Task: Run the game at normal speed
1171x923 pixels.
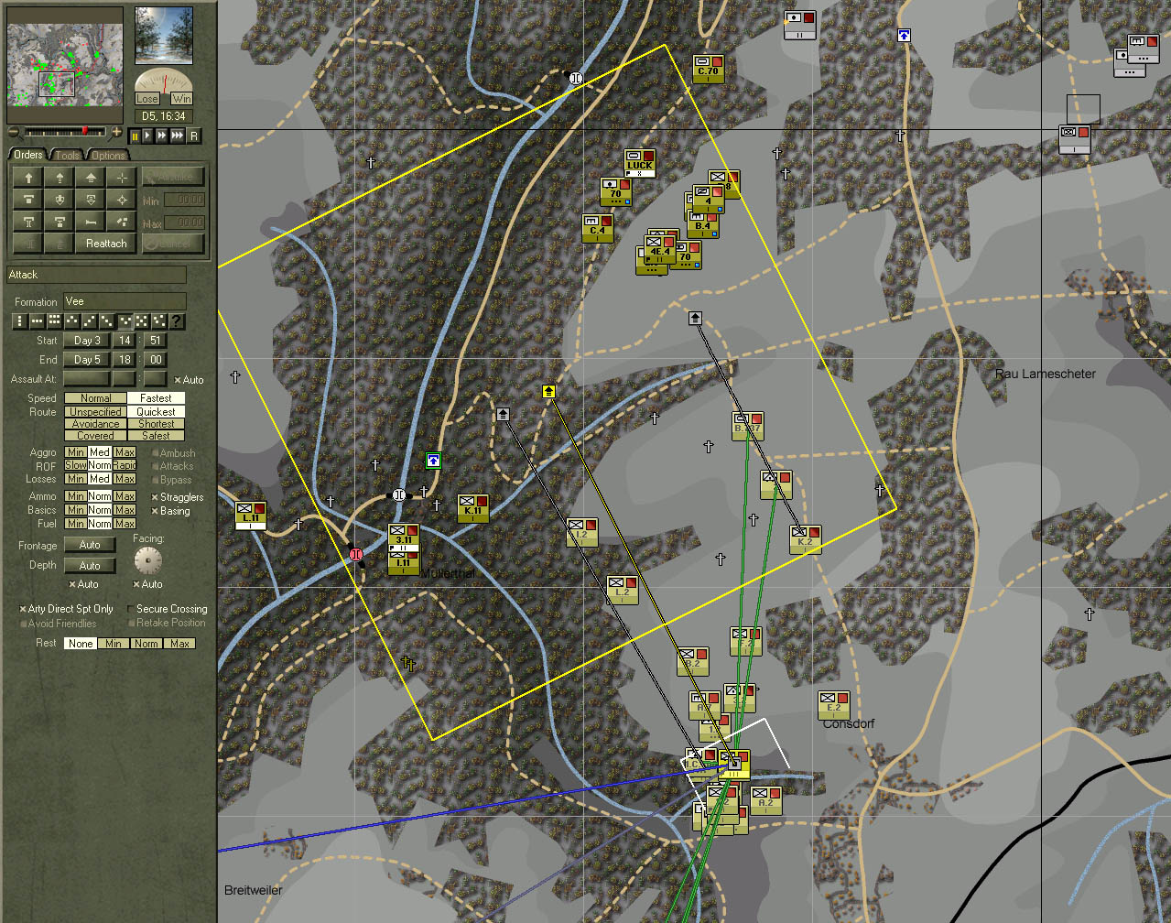Action: tap(148, 136)
